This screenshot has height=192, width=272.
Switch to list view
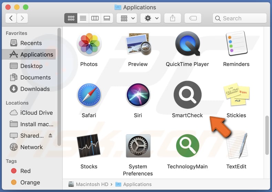(x=83, y=18)
